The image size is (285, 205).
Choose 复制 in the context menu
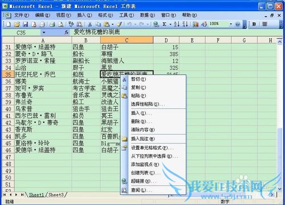[x=153, y=88]
